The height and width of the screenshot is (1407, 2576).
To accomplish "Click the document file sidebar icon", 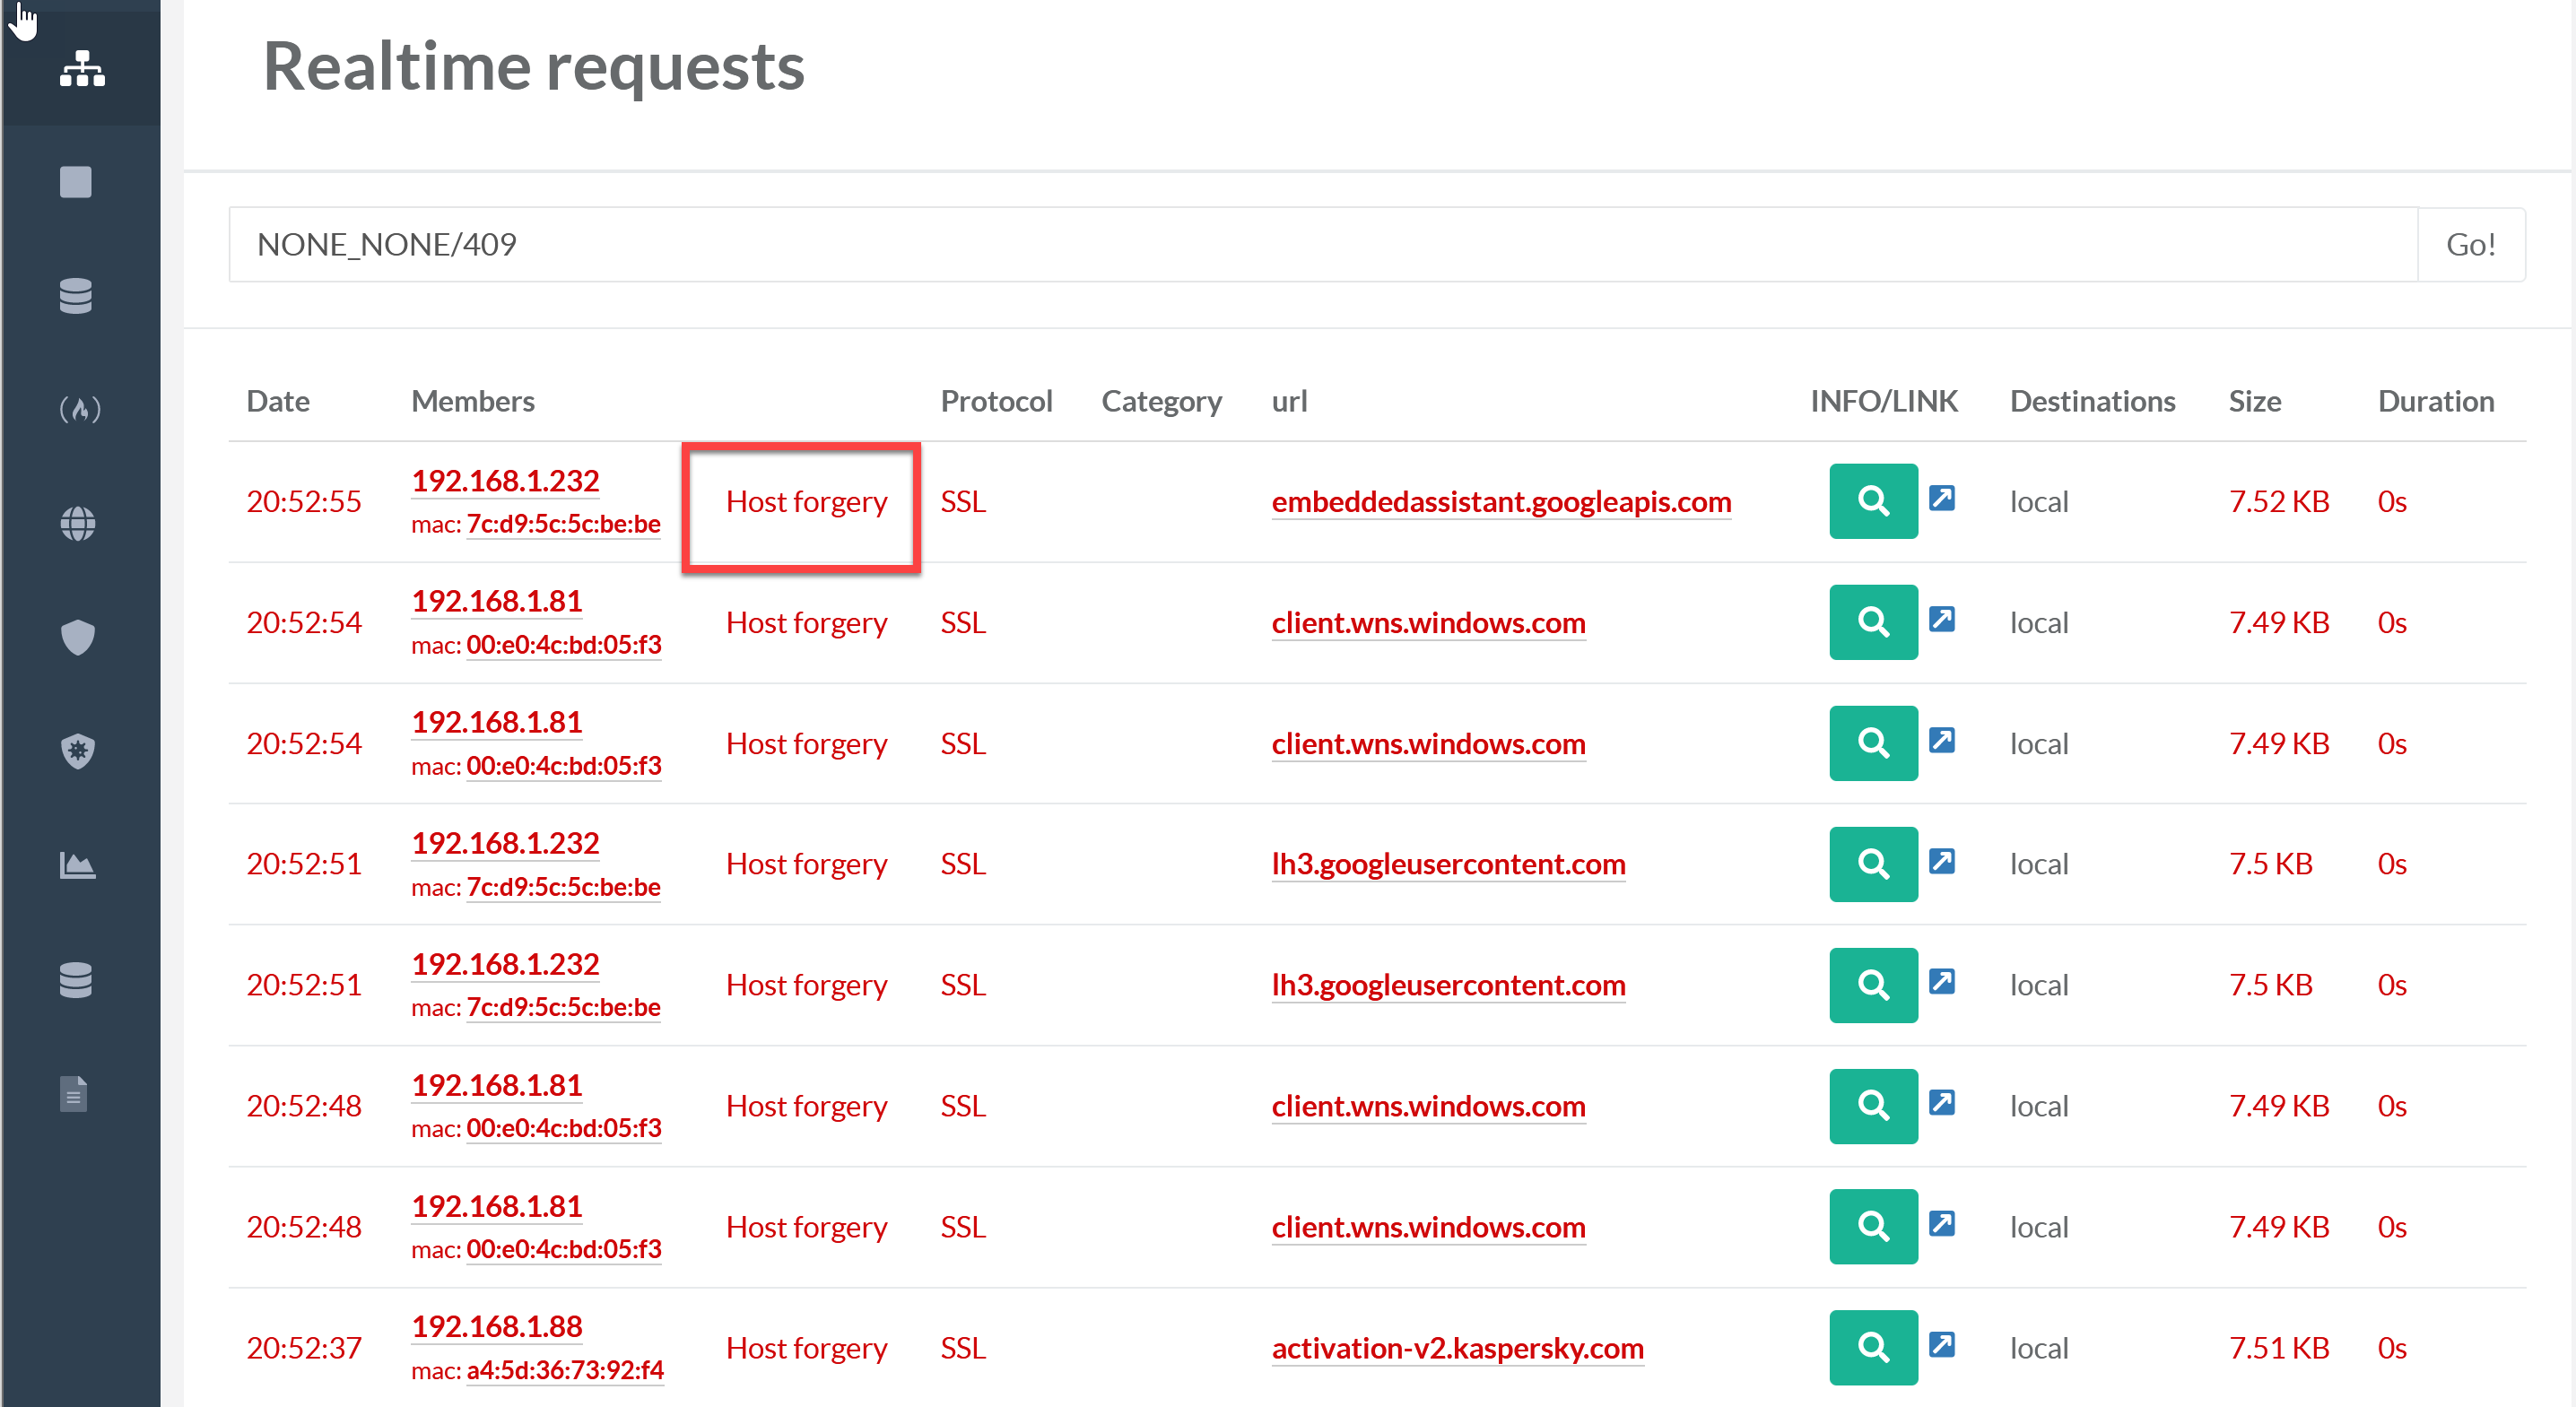I will (73, 1093).
